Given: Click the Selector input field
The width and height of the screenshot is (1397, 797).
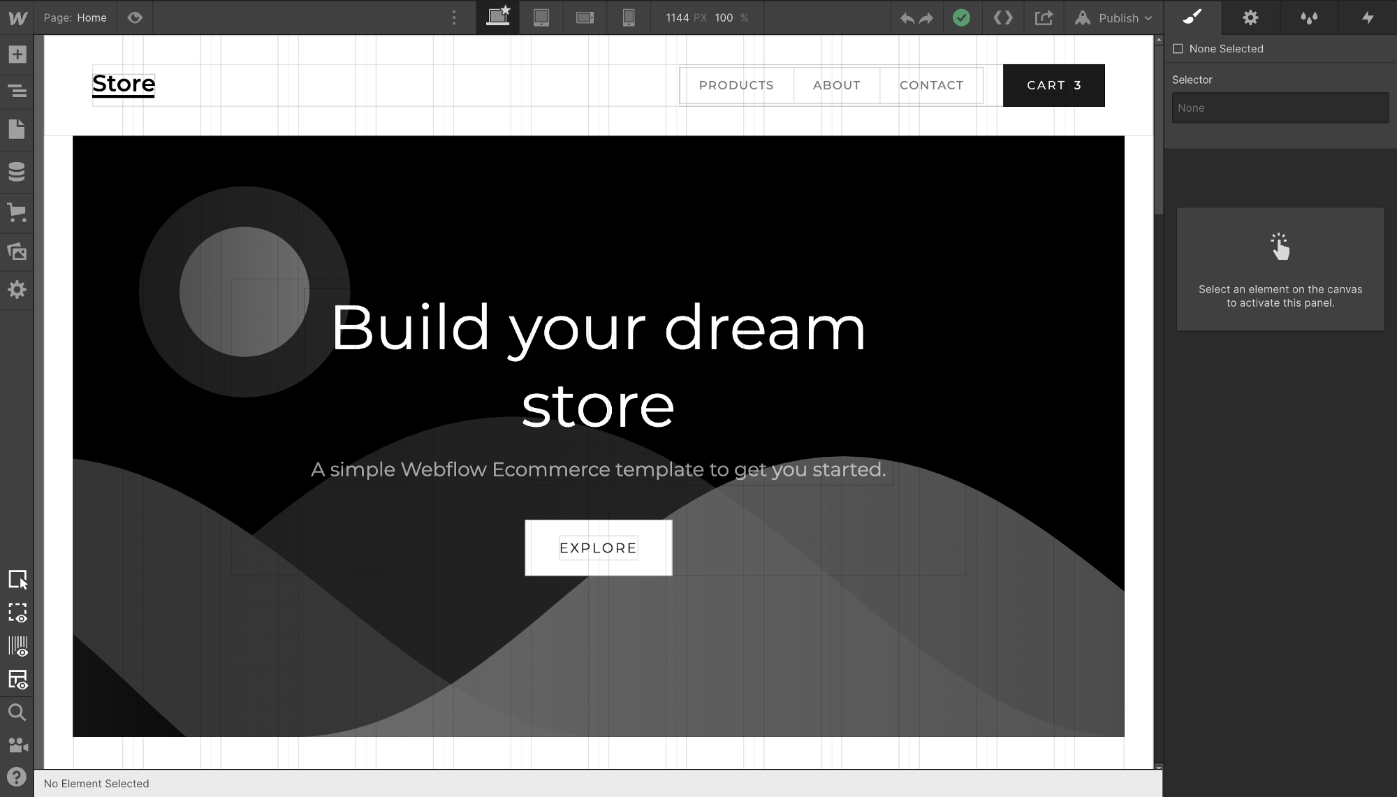Looking at the screenshot, I should pos(1280,108).
